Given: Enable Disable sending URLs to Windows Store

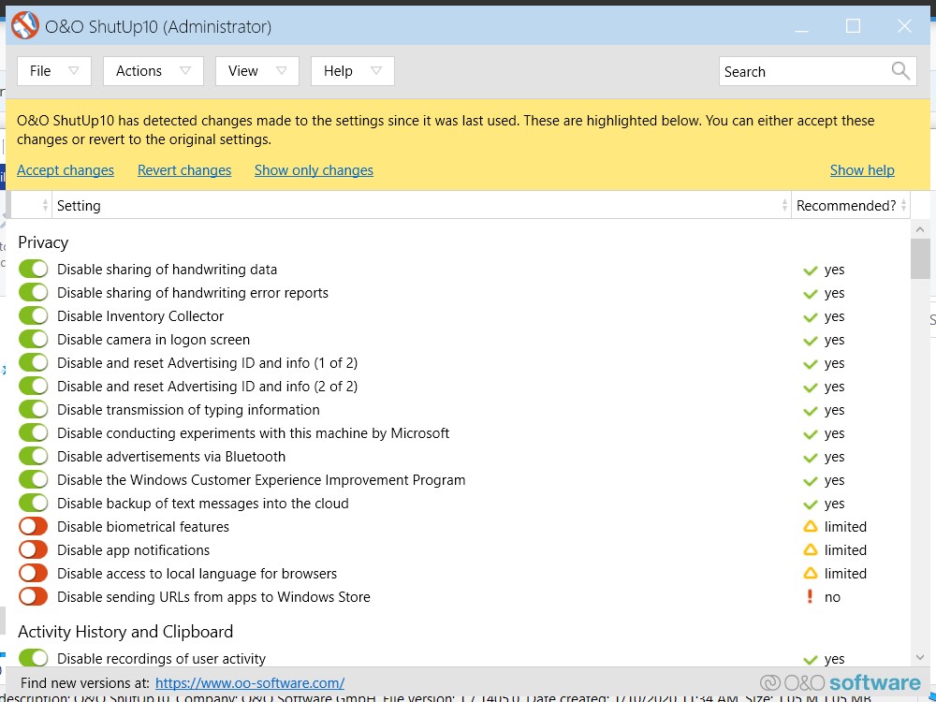Looking at the screenshot, I should tap(33, 596).
